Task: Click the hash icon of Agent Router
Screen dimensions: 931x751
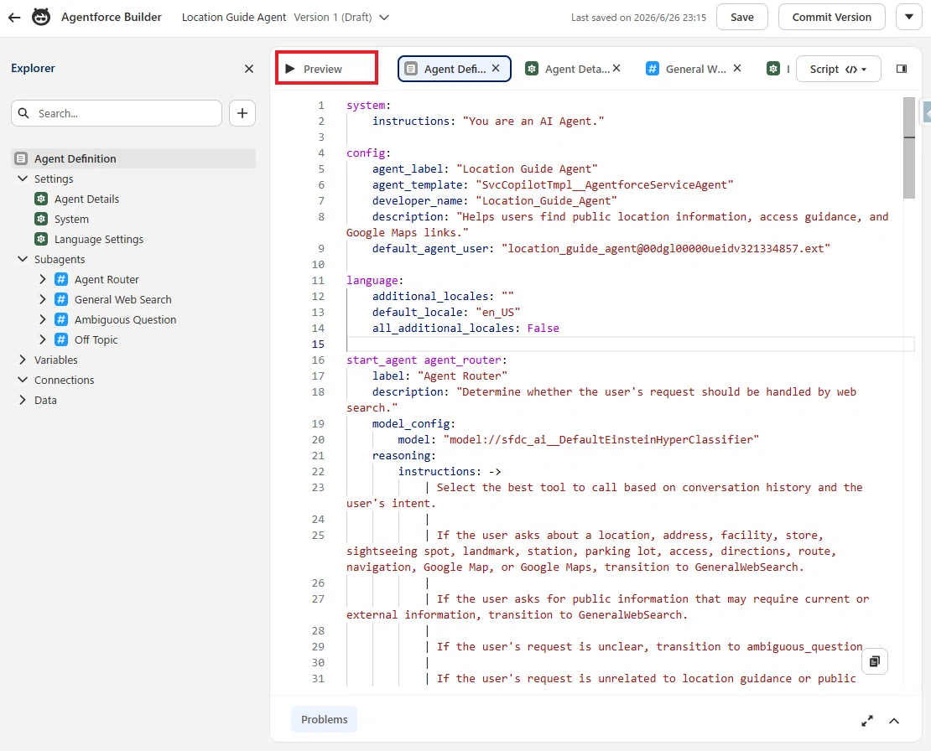Action: click(61, 279)
